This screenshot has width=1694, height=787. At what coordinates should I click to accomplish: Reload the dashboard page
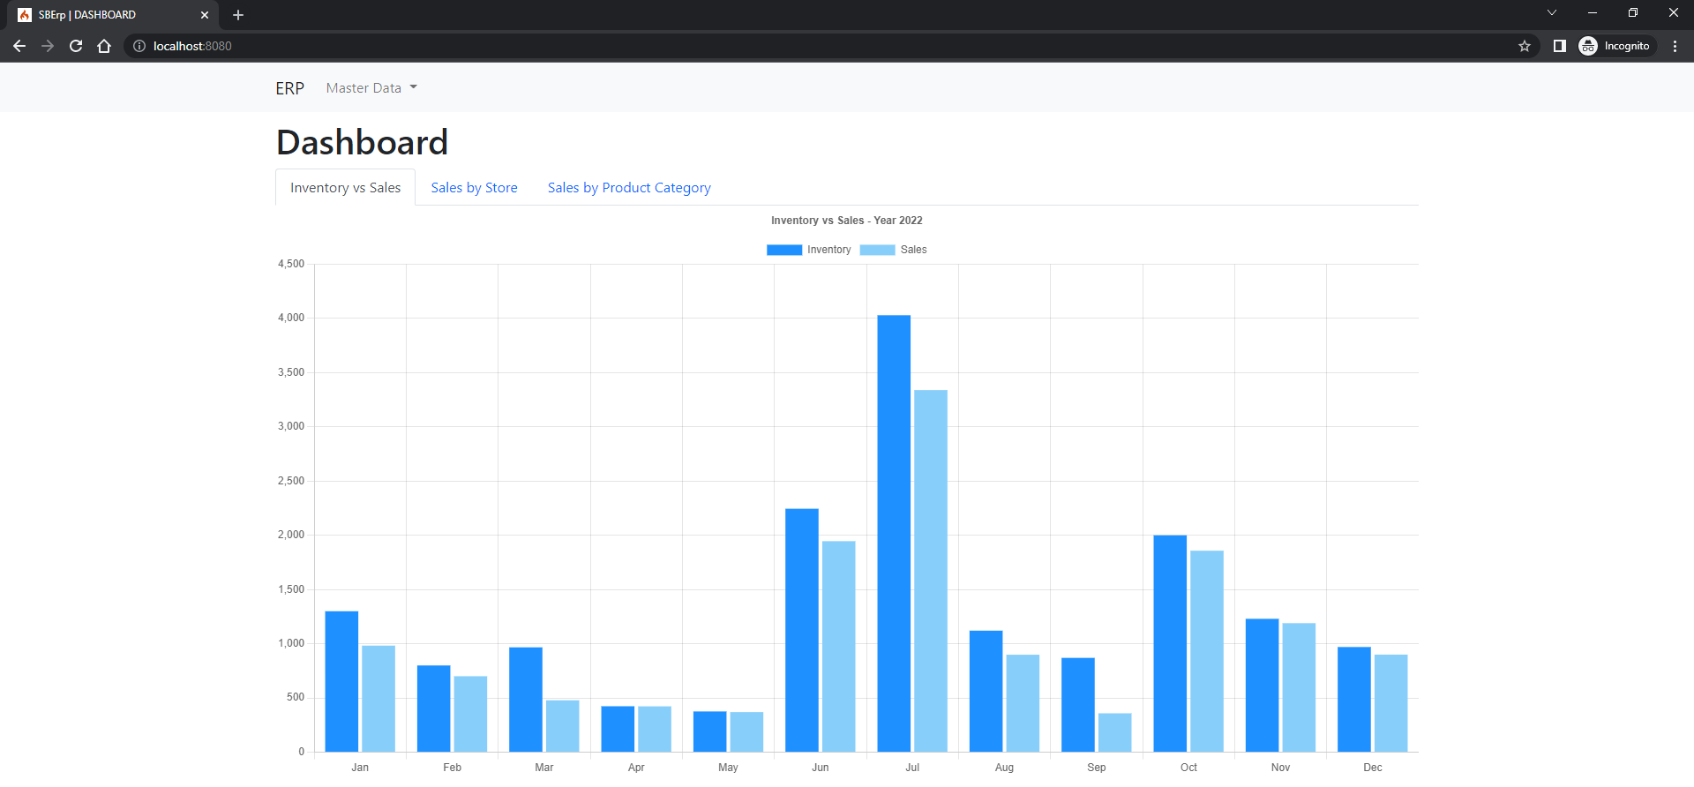click(x=76, y=46)
